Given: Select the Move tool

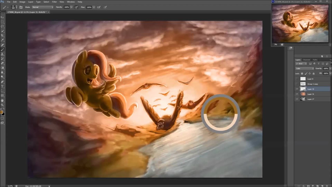Looking at the screenshot, I should tap(2, 17).
